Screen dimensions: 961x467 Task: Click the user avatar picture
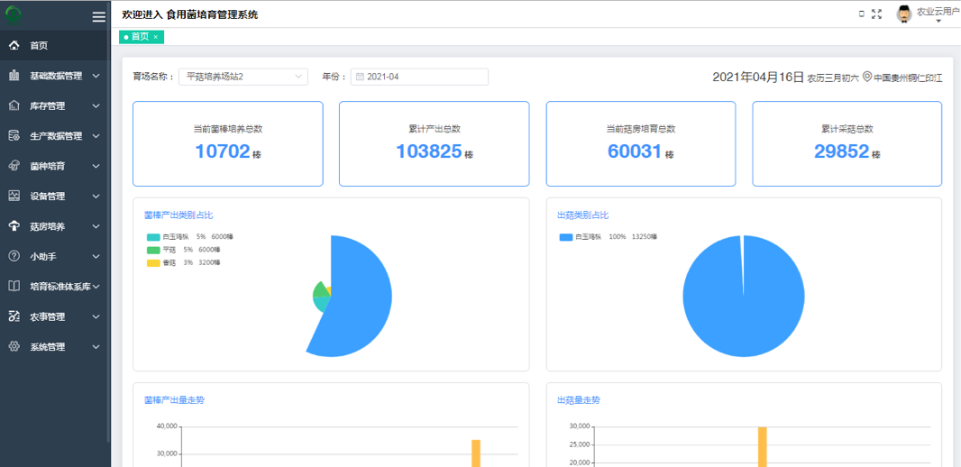(x=904, y=14)
